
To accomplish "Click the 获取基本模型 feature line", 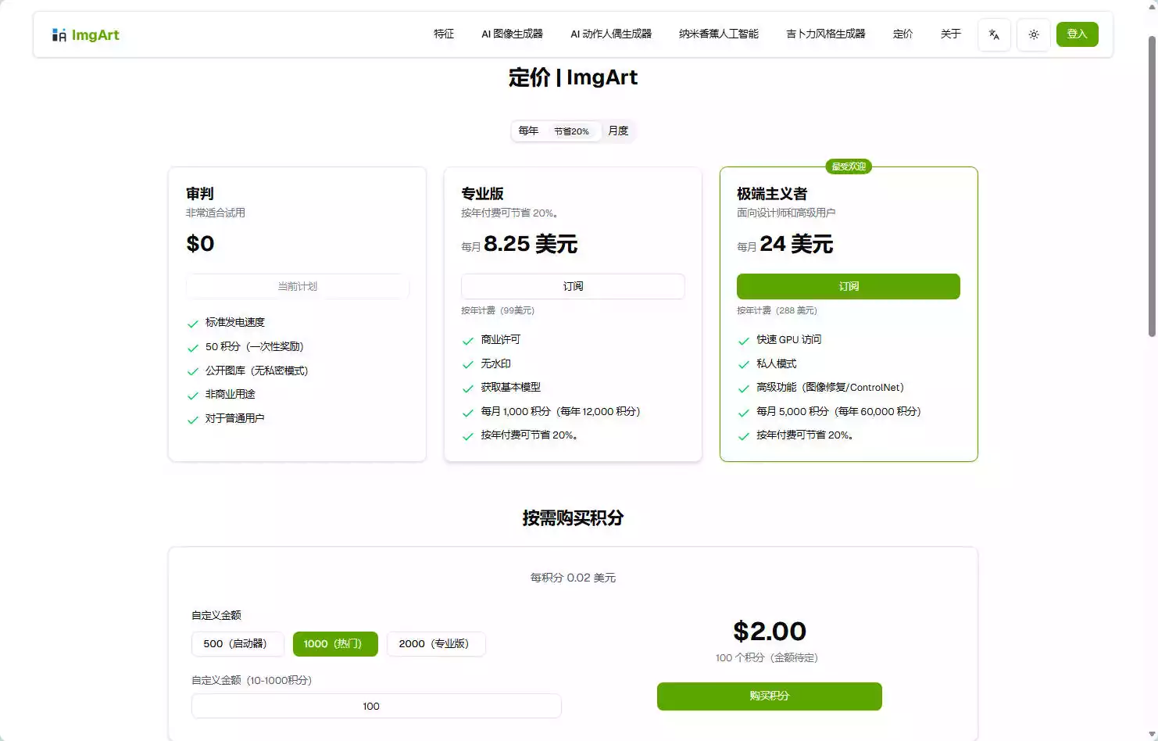I will (x=511, y=387).
